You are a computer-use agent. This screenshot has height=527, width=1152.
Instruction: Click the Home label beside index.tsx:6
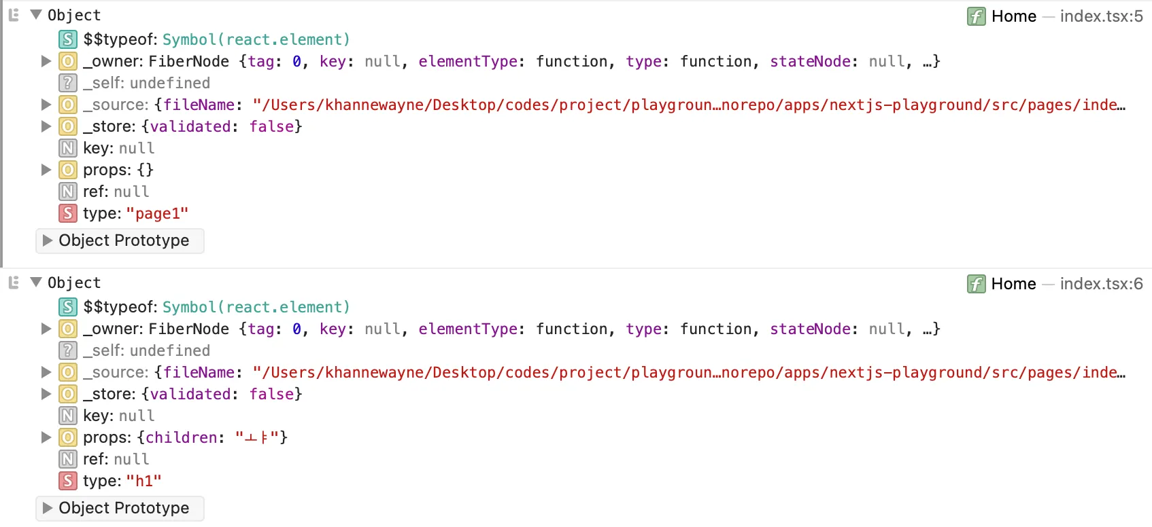1014,284
